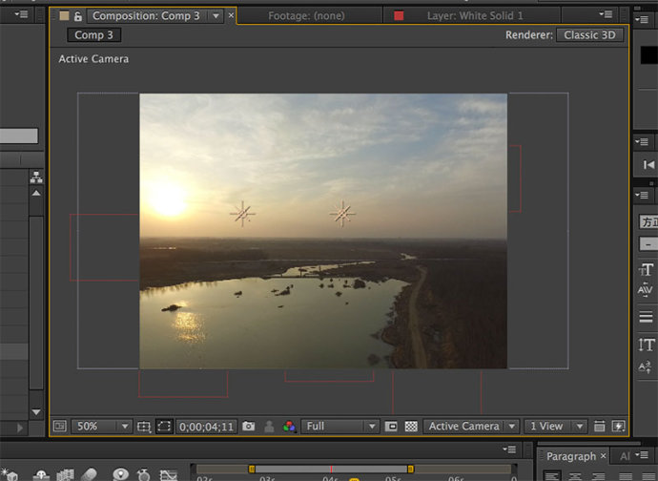Take a snapshot with the camera icon
The height and width of the screenshot is (481, 658).
tap(249, 427)
